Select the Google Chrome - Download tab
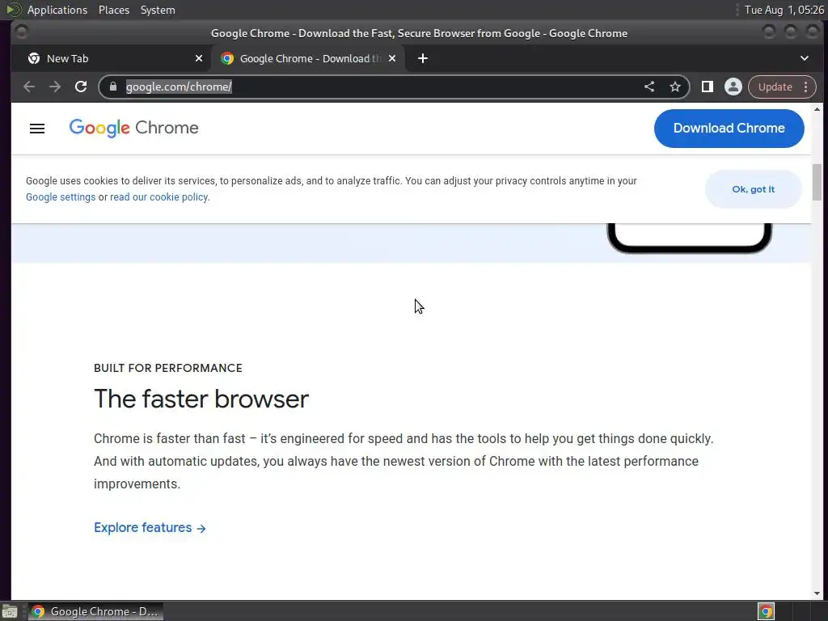Viewport: 828px width, 621px height. coord(309,58)
